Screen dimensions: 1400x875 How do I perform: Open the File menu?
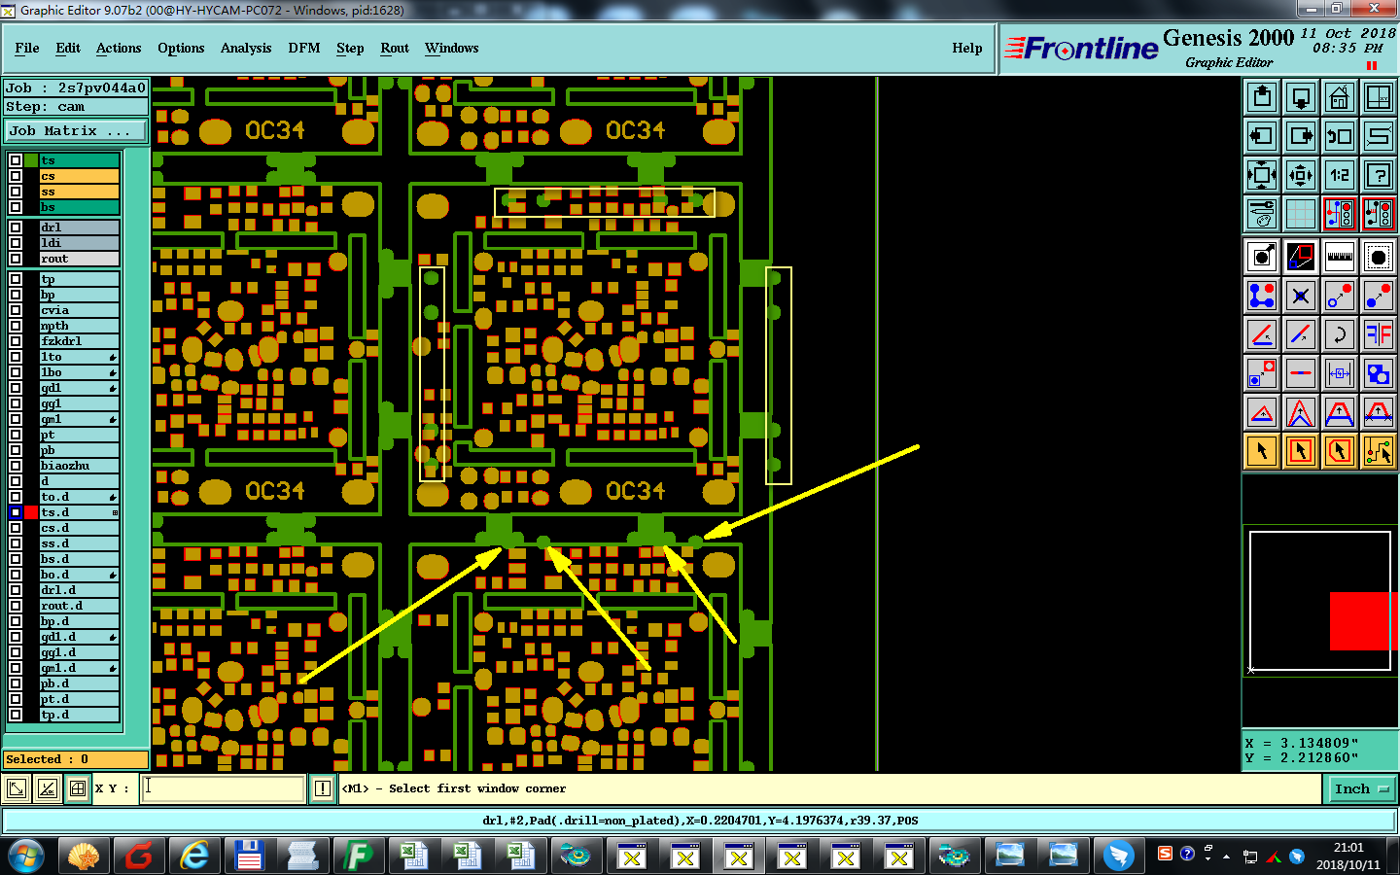pos(27,48)
